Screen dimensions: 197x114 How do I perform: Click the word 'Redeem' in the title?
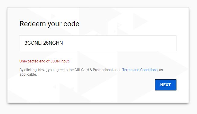[33, 24]
